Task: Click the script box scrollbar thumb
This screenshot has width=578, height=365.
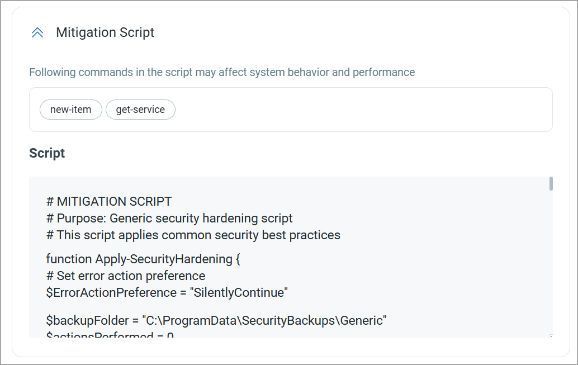Action: (551, 183)
